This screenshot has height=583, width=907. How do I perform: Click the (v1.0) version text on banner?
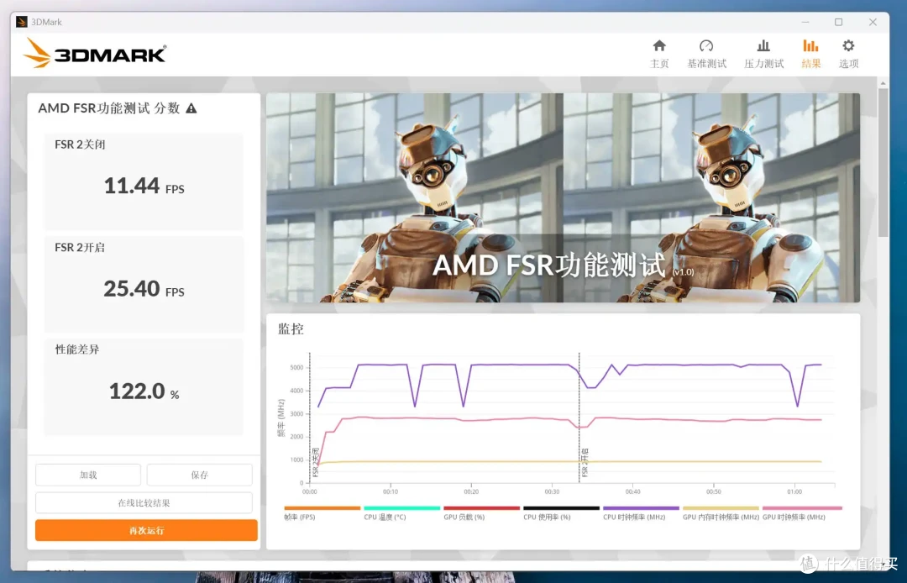tap(683, 272)
